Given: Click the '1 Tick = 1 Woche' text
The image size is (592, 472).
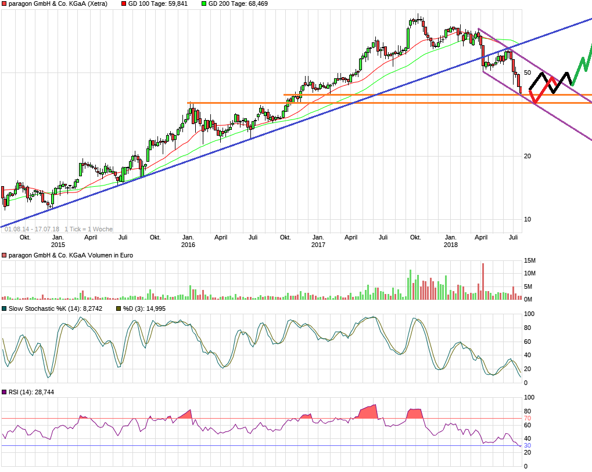Looking at the screenshot, I should pos(88,229).
